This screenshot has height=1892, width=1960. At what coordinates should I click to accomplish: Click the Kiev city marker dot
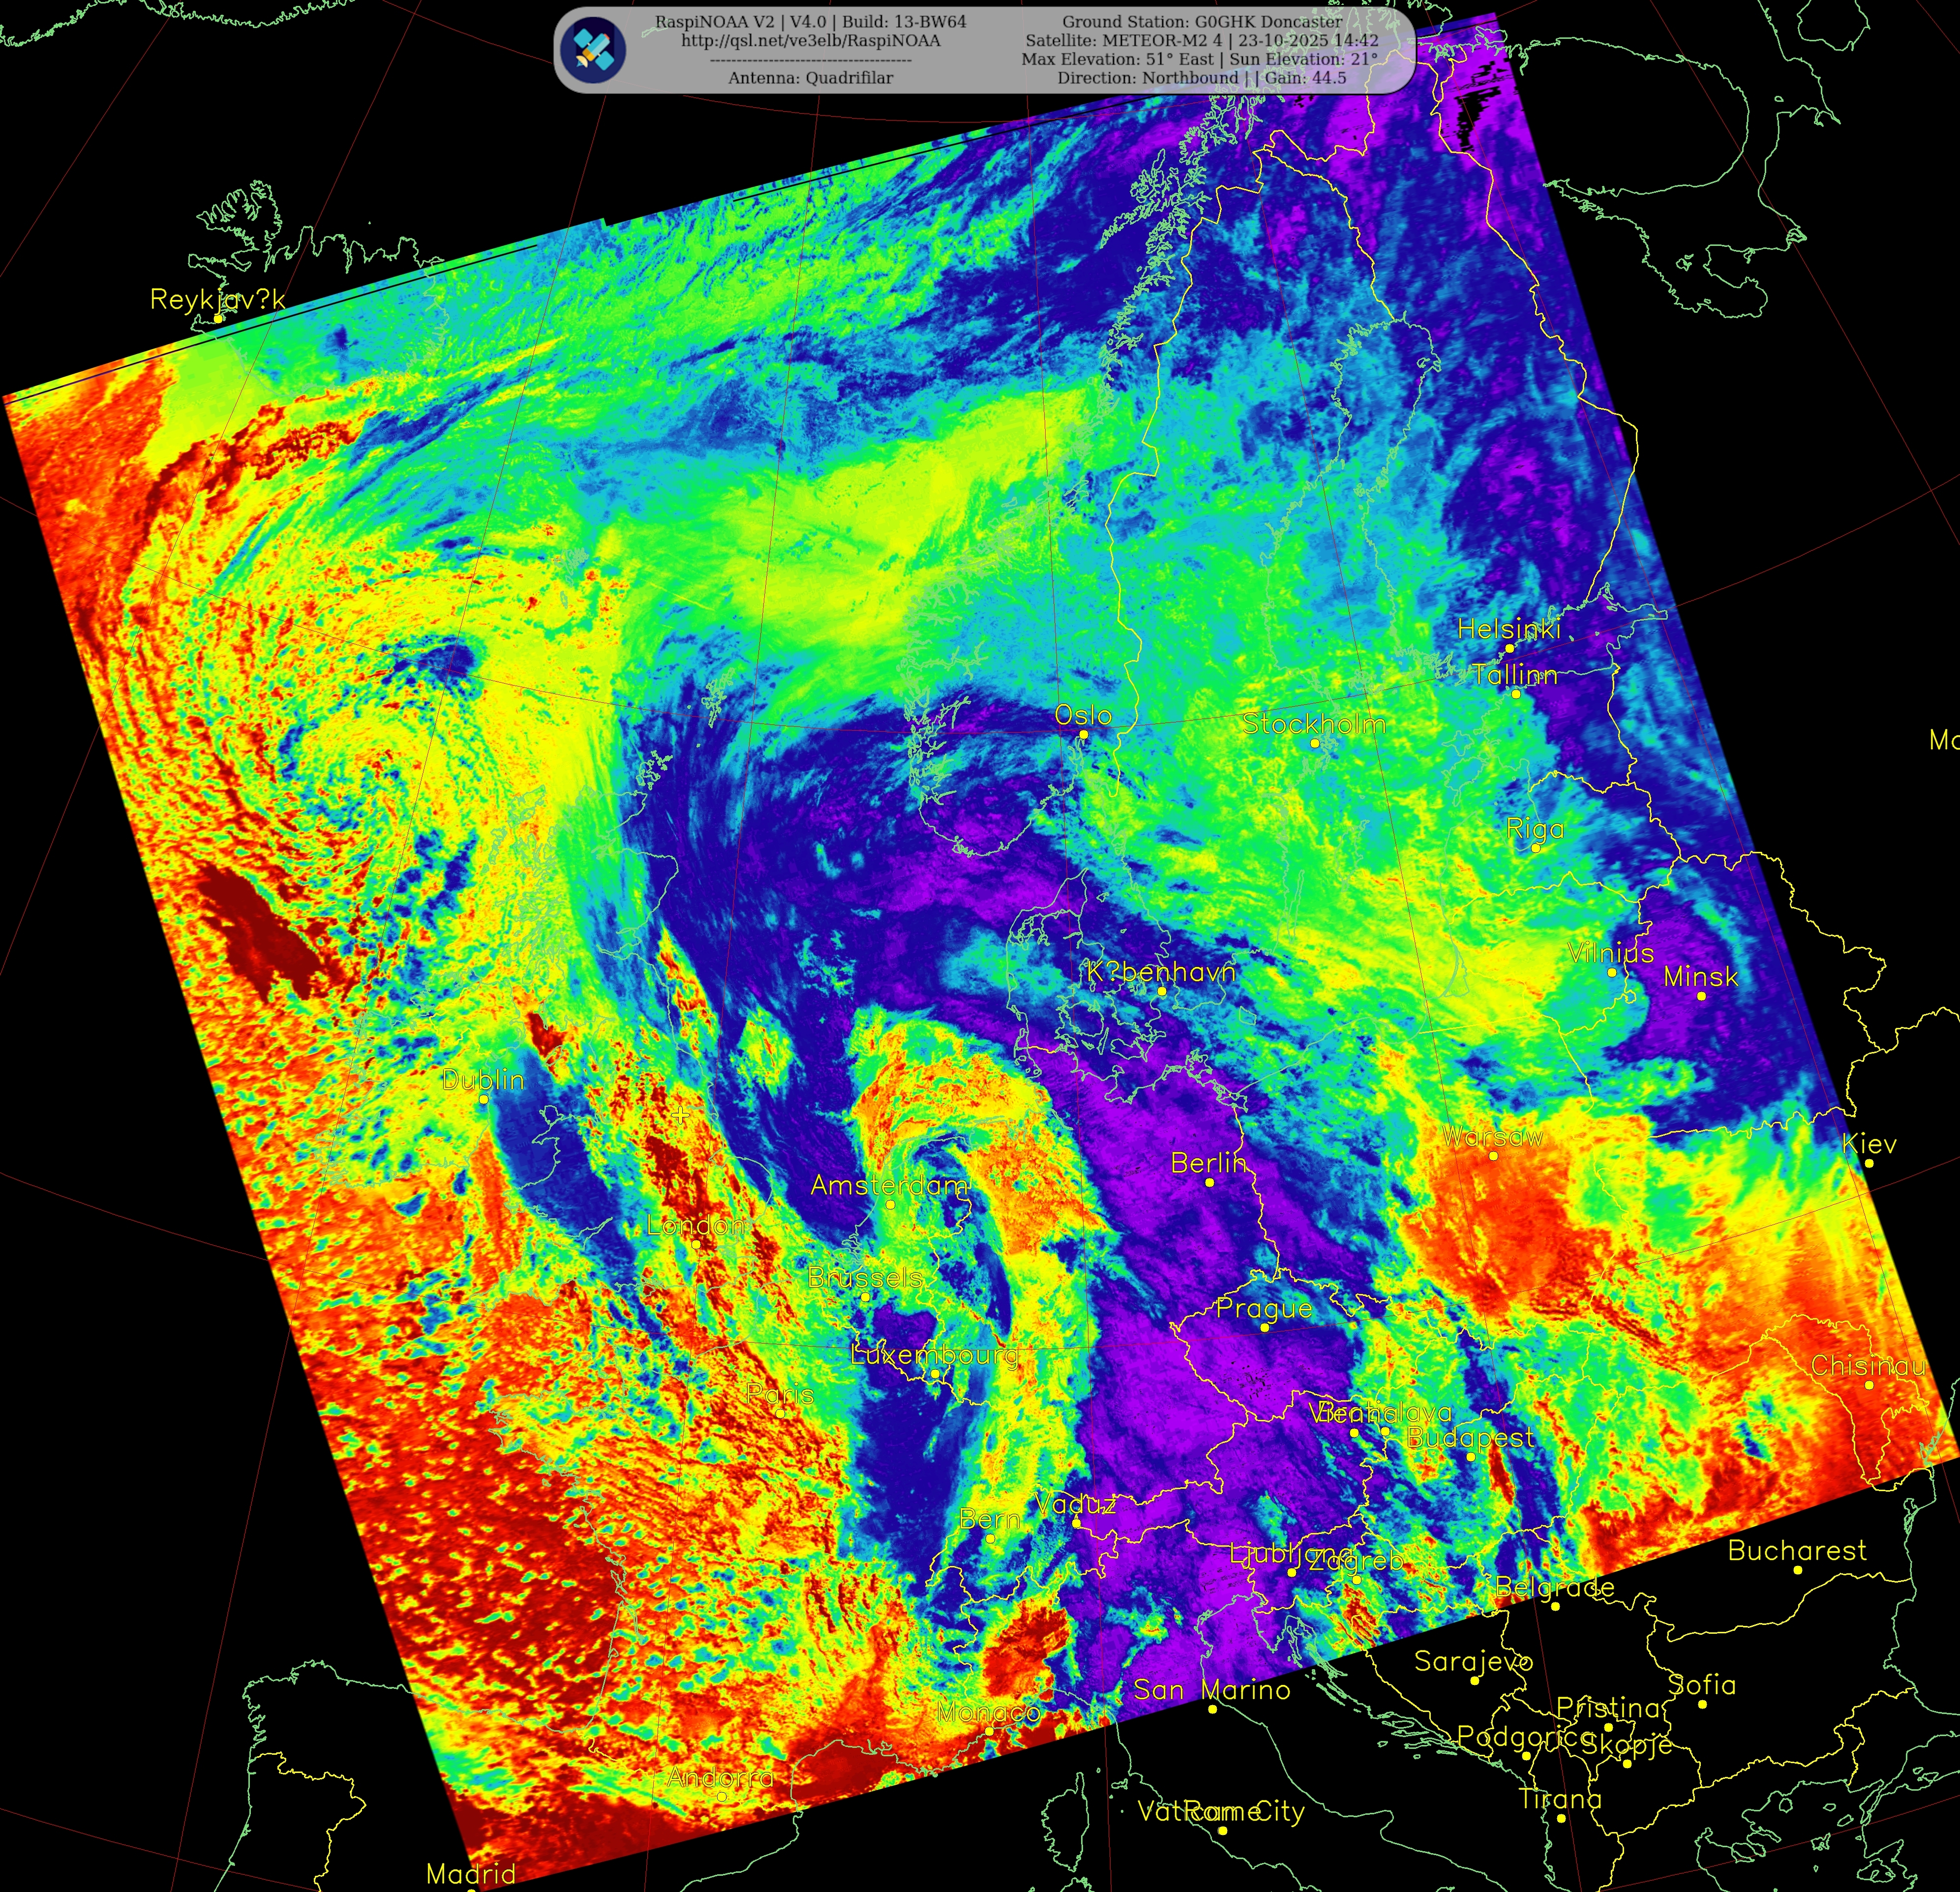click(1868, 1163)
